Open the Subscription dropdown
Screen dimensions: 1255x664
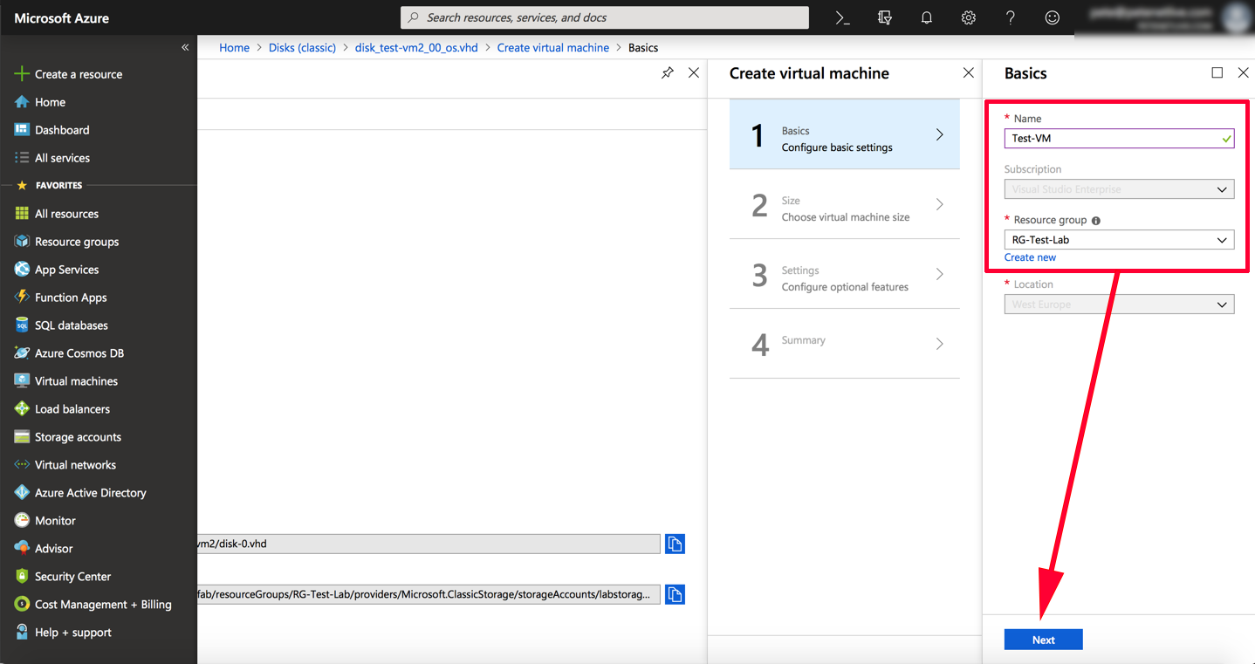1119,189
